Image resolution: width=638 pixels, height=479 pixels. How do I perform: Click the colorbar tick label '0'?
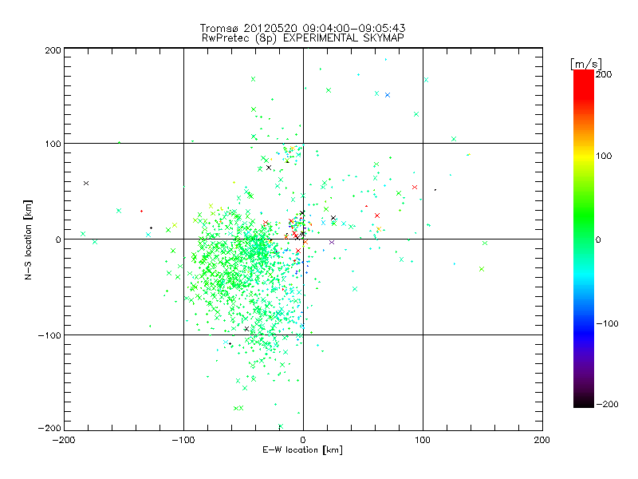coord(598,239)
